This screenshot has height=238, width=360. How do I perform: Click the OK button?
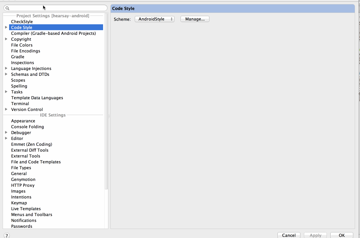(342, 235)
